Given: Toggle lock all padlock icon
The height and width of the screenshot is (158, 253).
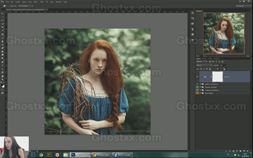Looking at the screenshot, I should click(x=210, y=69).
